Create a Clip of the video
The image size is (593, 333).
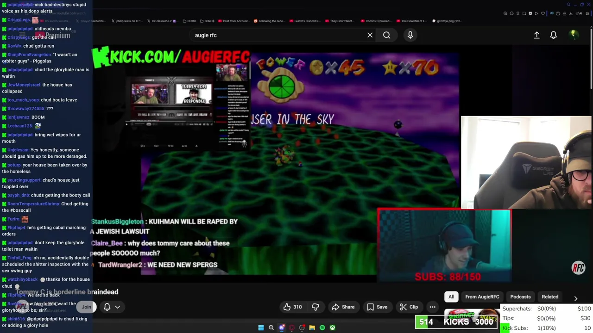point(409,307)
